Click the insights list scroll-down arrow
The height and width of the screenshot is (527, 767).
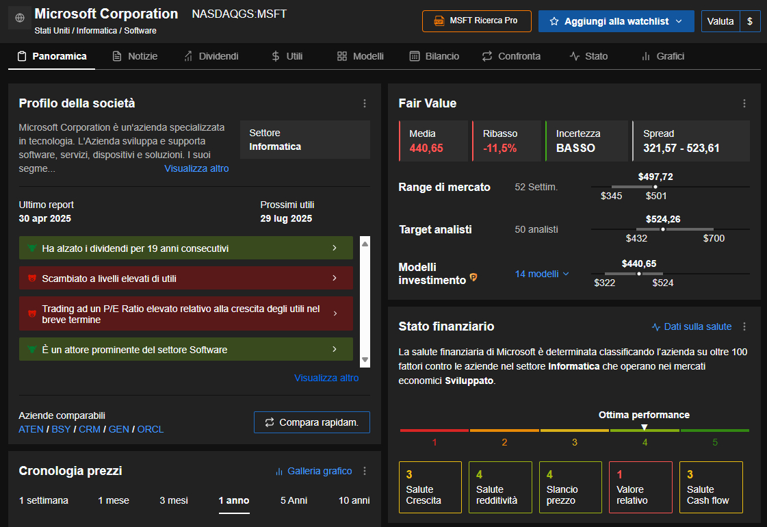point(365,359)
